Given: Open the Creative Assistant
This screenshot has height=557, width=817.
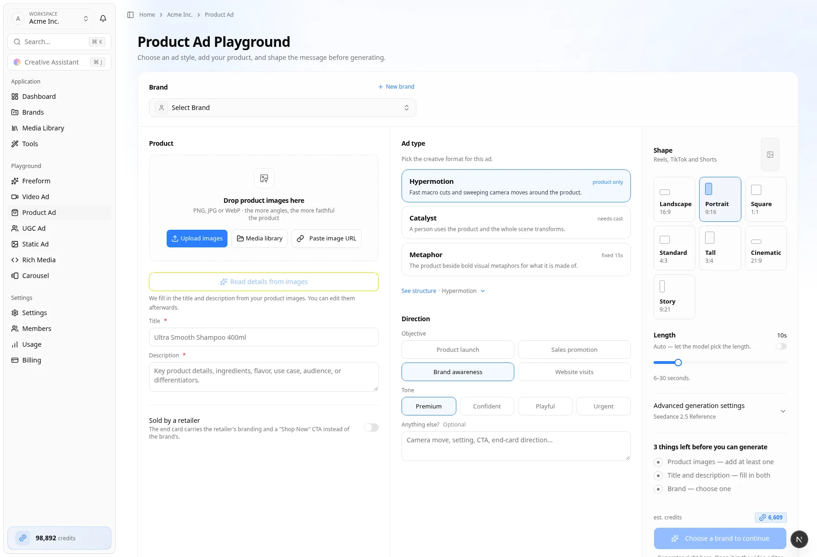Looking at the screenshot, I should [x=59, y=62].
